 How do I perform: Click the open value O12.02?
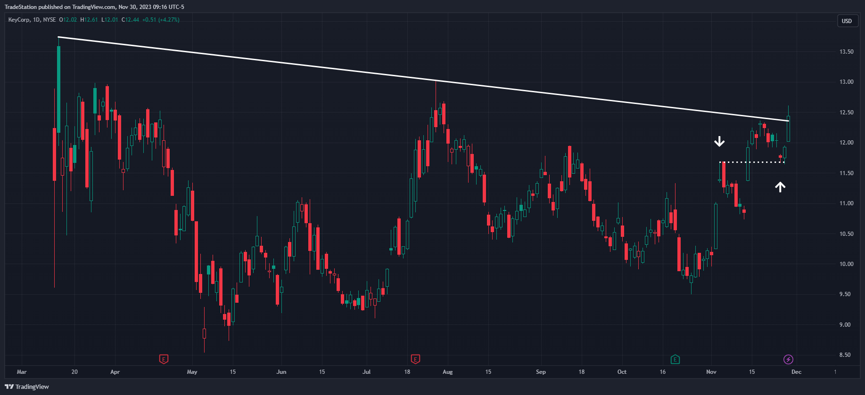(x=68, y=20)
